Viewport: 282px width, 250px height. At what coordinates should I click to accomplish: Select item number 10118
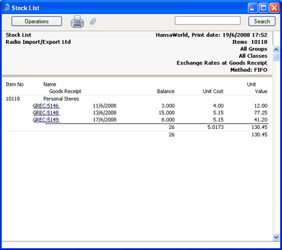13,99
